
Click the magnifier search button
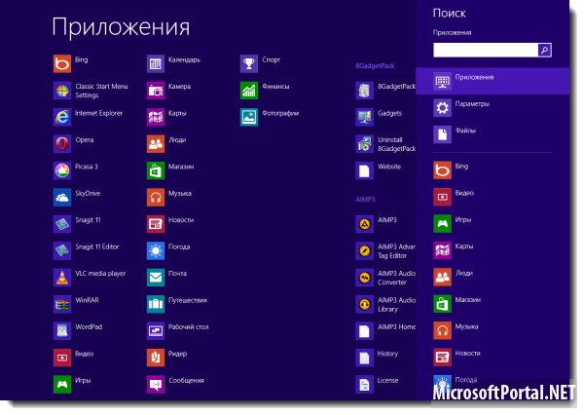[x=544, y=50]
